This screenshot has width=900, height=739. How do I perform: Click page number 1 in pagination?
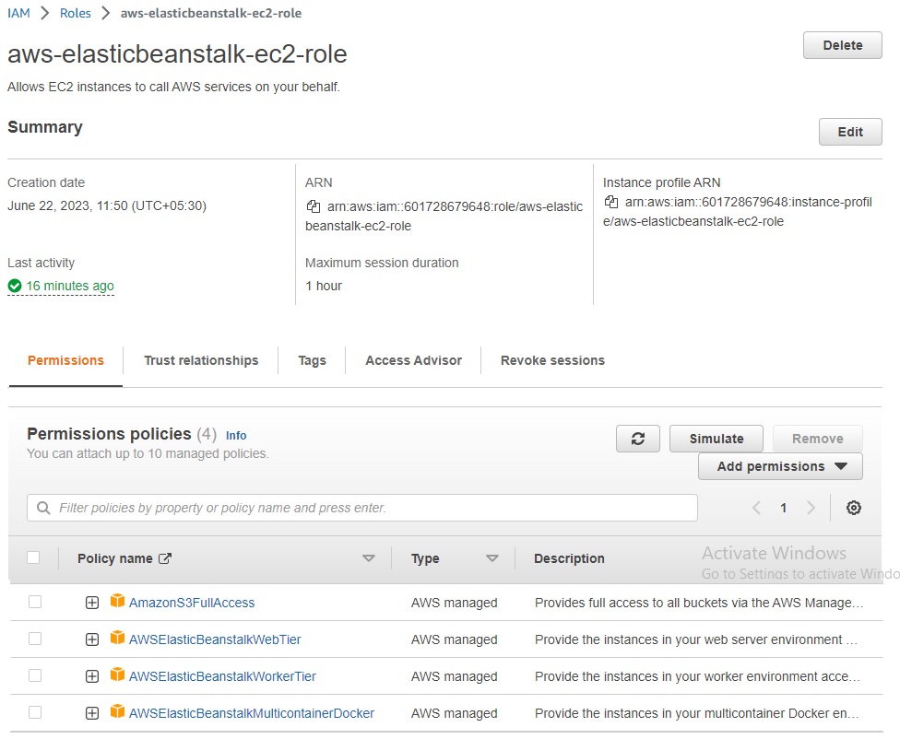coord(784,508)
